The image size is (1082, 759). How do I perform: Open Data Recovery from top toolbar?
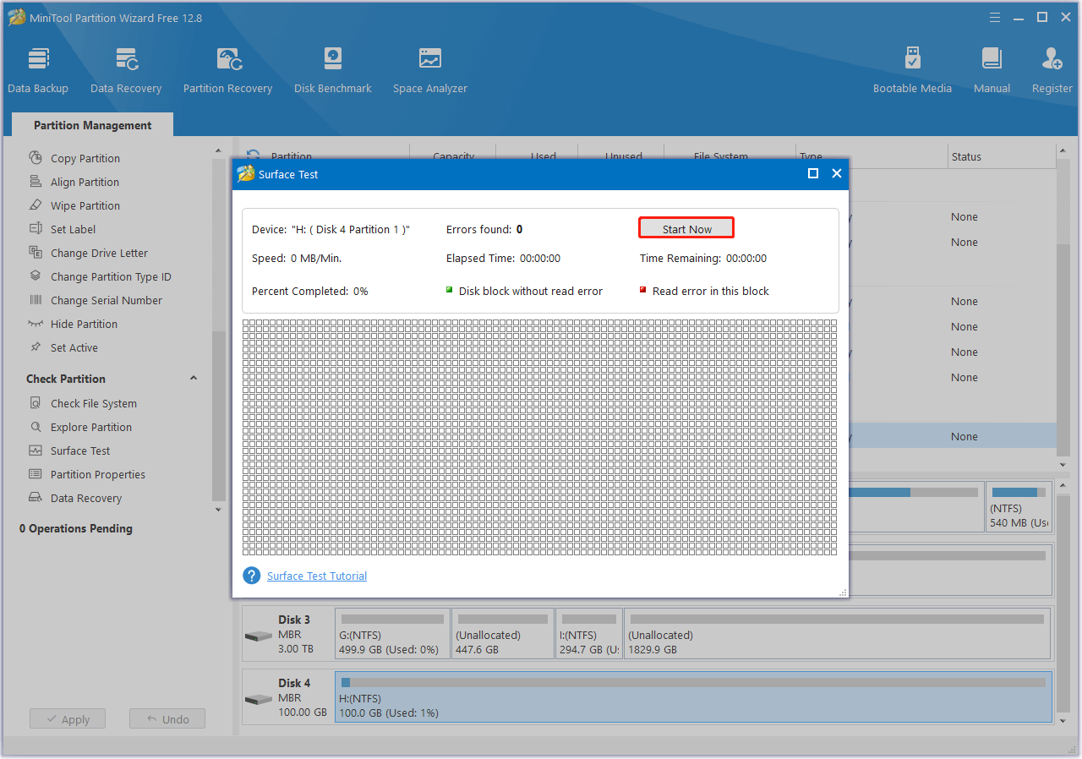pyautogui.click(x=126, y=71)
